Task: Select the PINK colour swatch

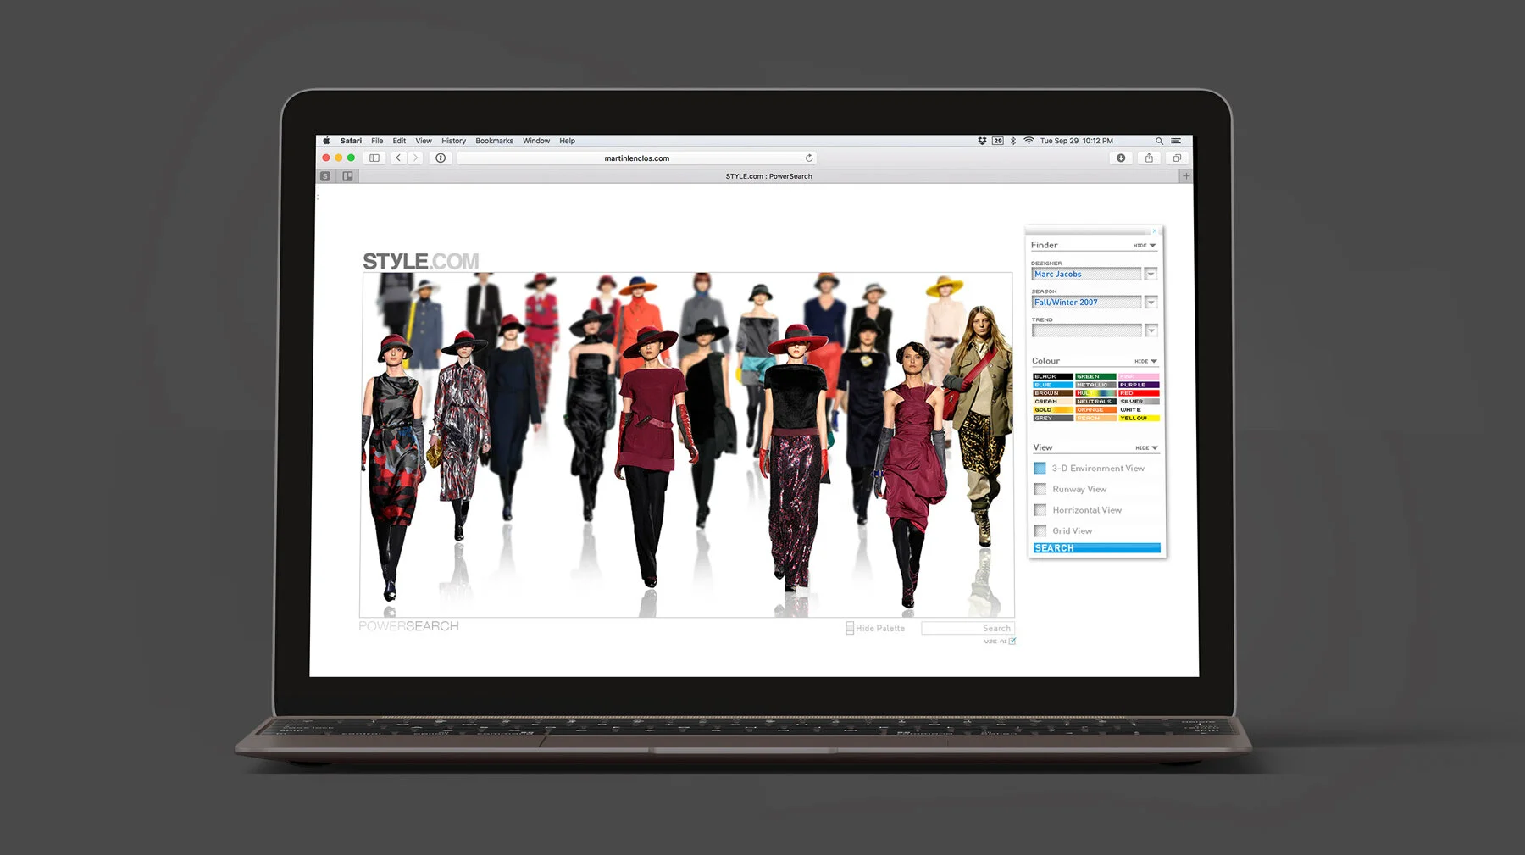Action: [x=1139, y=376]
